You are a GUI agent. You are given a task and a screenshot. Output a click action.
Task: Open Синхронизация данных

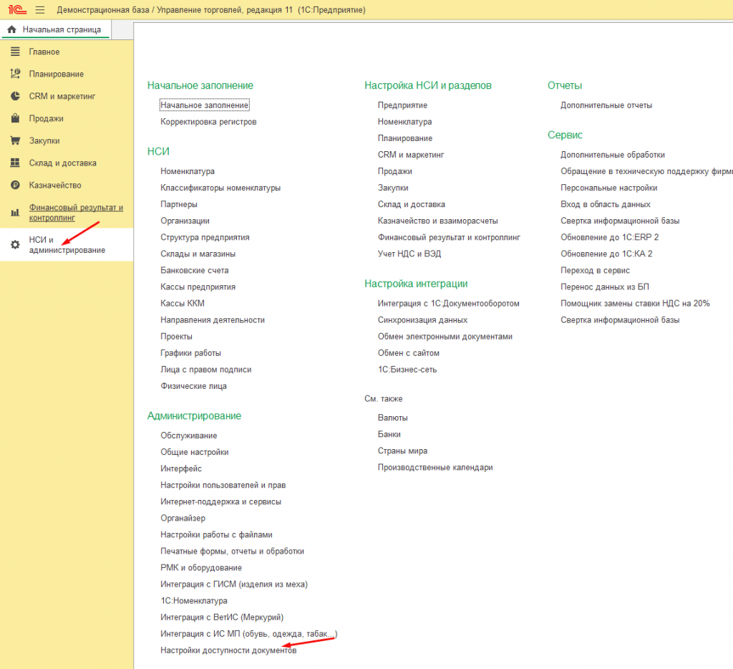click(422, 320)
